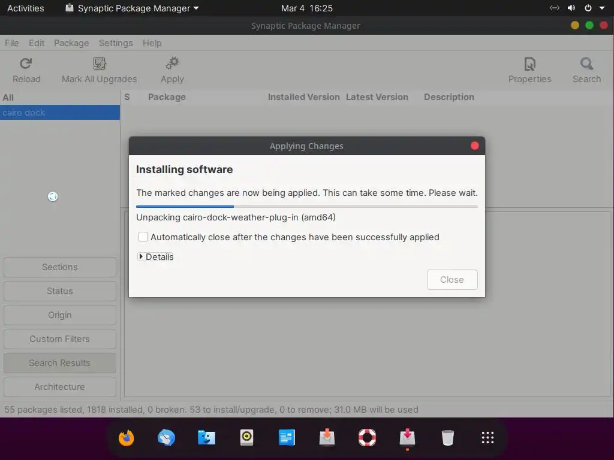Open the Edit menu
The width and height of the screenshot is (614, 460).
coord(37,43)
